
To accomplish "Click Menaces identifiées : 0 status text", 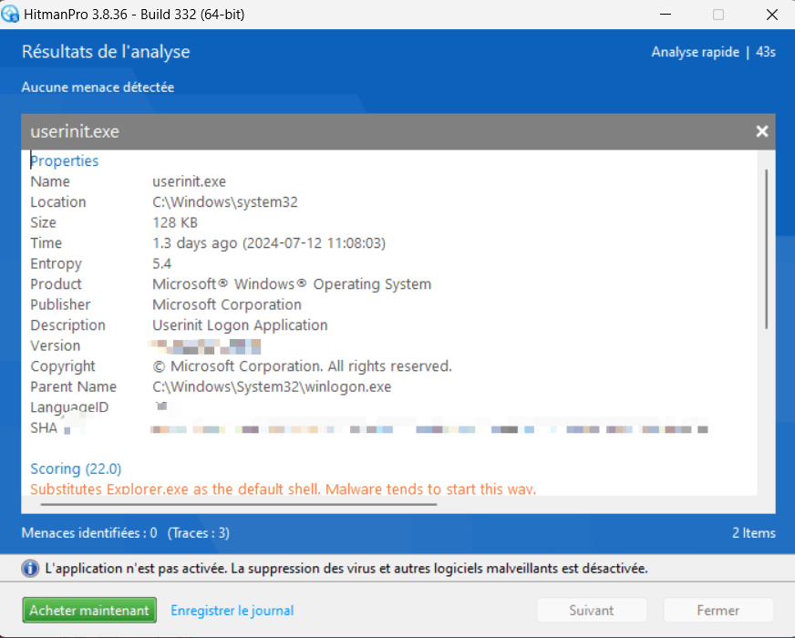I will [89, 533].
